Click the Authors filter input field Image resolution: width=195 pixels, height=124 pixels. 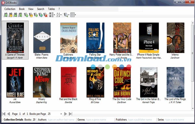[61, 120]
